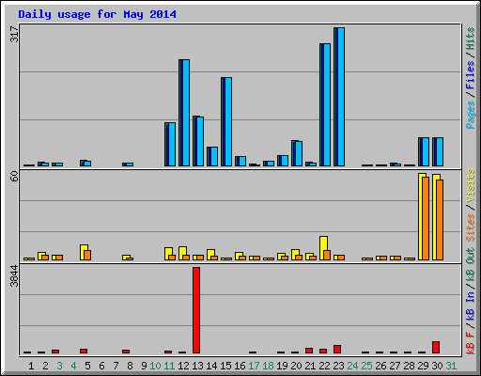Click the 'kB Out' legend label
This screenshot has height=376, width=481.
pyautogui.click(x=471, y=264)
